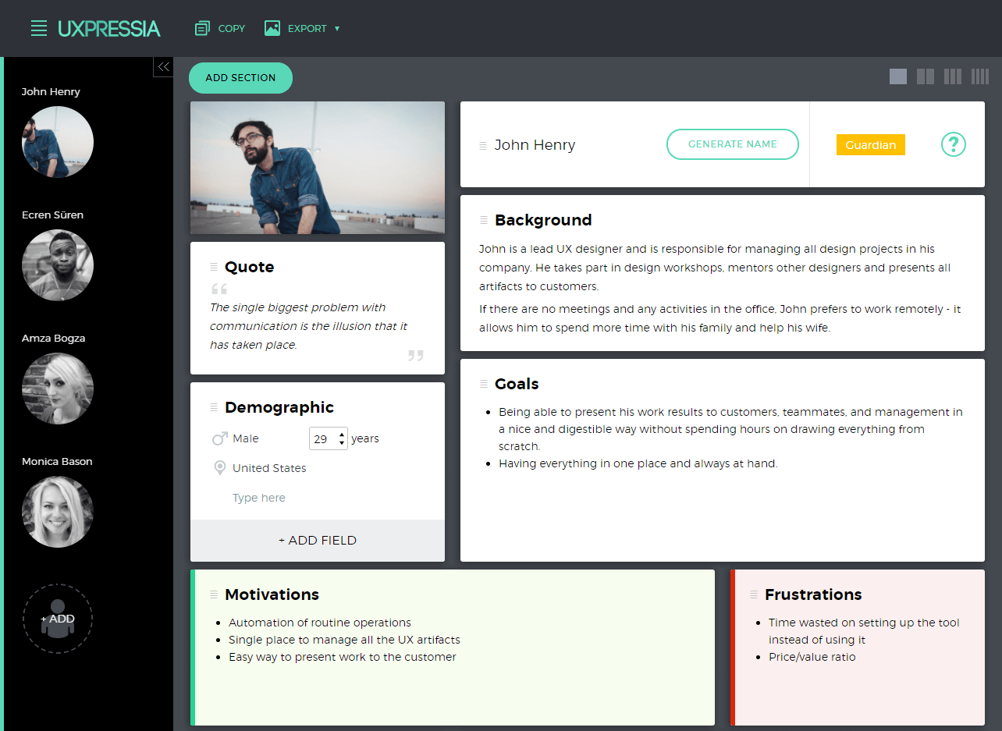The height and width of the screenshot is (731, 1002).
Task: Click the Frustrations heading
Action: pyautogui.click(x=813, y=594)
